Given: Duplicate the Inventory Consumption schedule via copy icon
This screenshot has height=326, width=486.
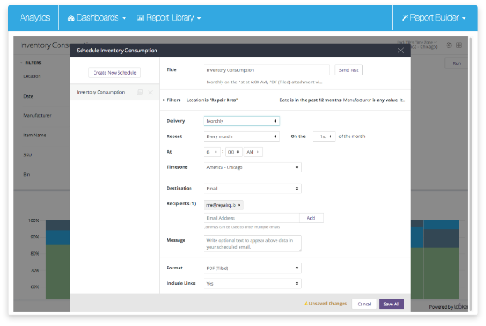Looking at the screenshot, I should (140, 93).
